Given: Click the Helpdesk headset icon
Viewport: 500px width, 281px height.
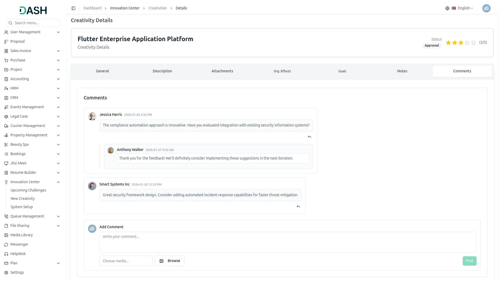Looking at the screenshot, I should click(6, 254).
